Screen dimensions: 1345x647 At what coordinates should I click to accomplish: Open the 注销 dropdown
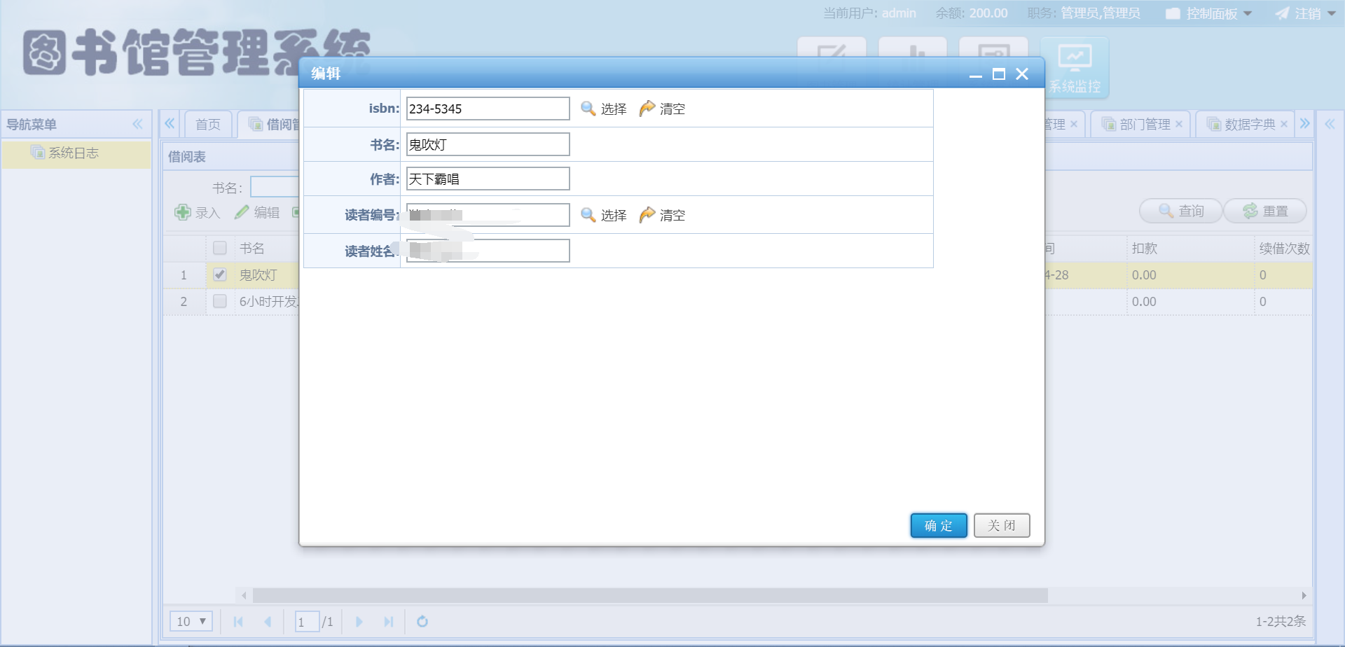(x=1306, y=13)
